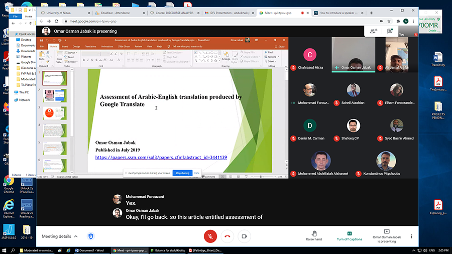Turn on camera in Meet

244,236
